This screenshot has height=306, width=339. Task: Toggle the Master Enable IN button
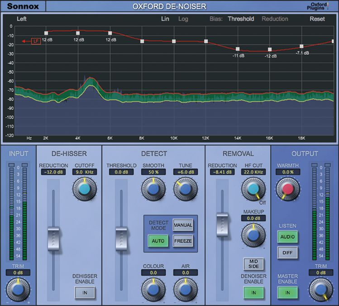288,293
